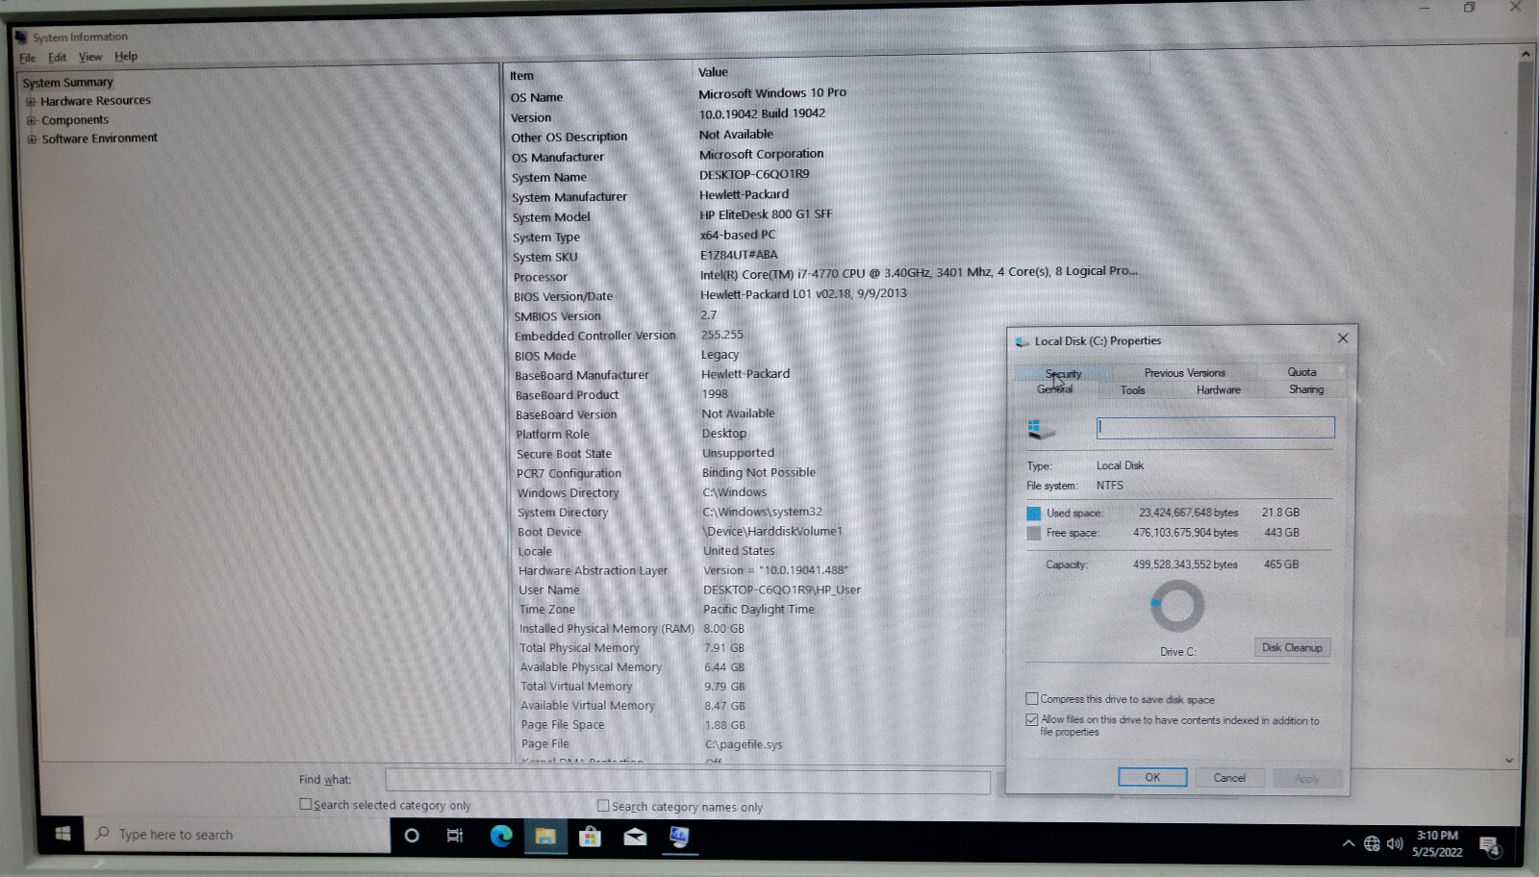Switch to Tools tab
Screen dimensions: 1539x877
(x=1132, y=389)
